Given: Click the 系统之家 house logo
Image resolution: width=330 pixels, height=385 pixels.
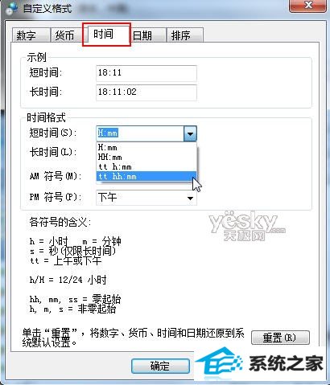Looking at the screenshot, I should pyautogui.click(x=219, y=362).
